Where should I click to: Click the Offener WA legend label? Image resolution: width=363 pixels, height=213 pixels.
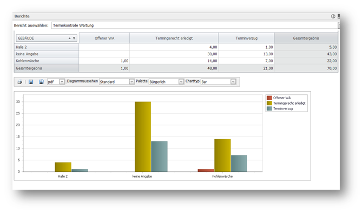282,98
